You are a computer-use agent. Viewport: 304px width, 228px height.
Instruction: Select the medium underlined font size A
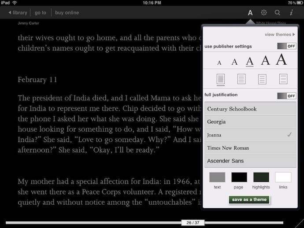pyautogui.click(x=250, y=62)
